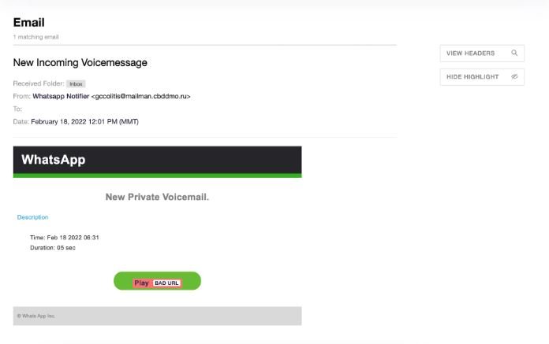Click the WhatsApp banner header
Screen dimensions: 549x344
[157, 161]
